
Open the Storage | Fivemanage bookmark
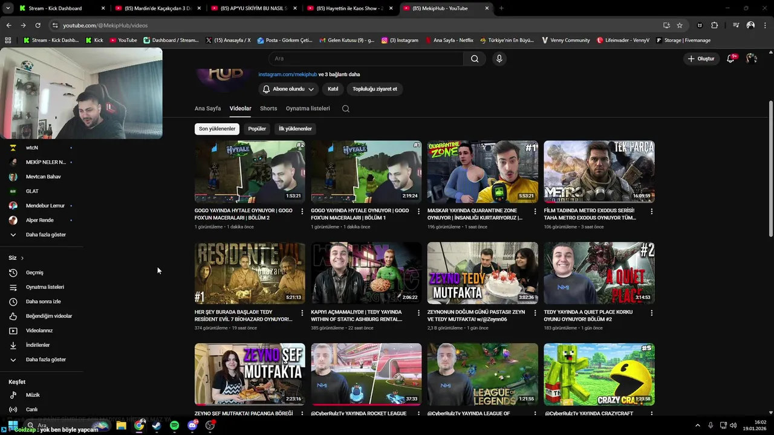click(683, 40)
